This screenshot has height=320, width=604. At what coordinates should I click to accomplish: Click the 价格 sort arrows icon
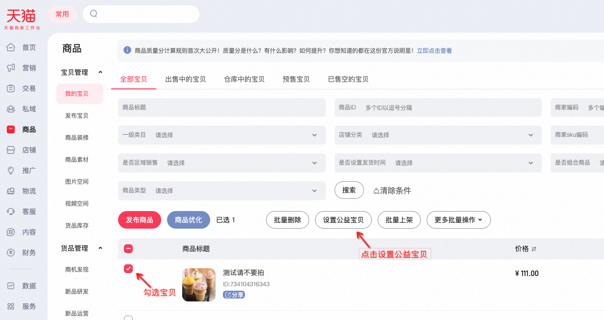[534, 249]
